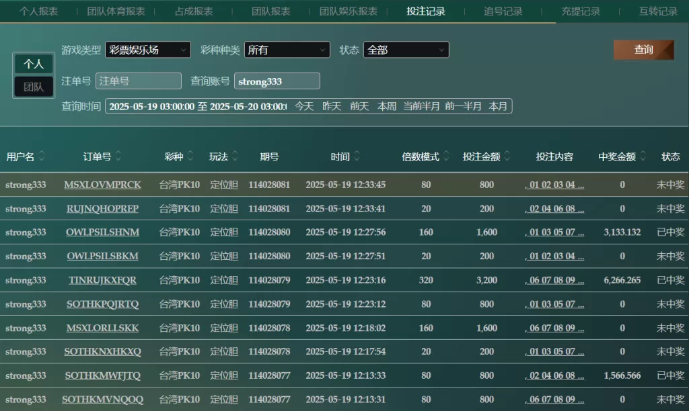Open order MSXLORLLSKK link
Screen dimensions: 689x411
(102, 328)
